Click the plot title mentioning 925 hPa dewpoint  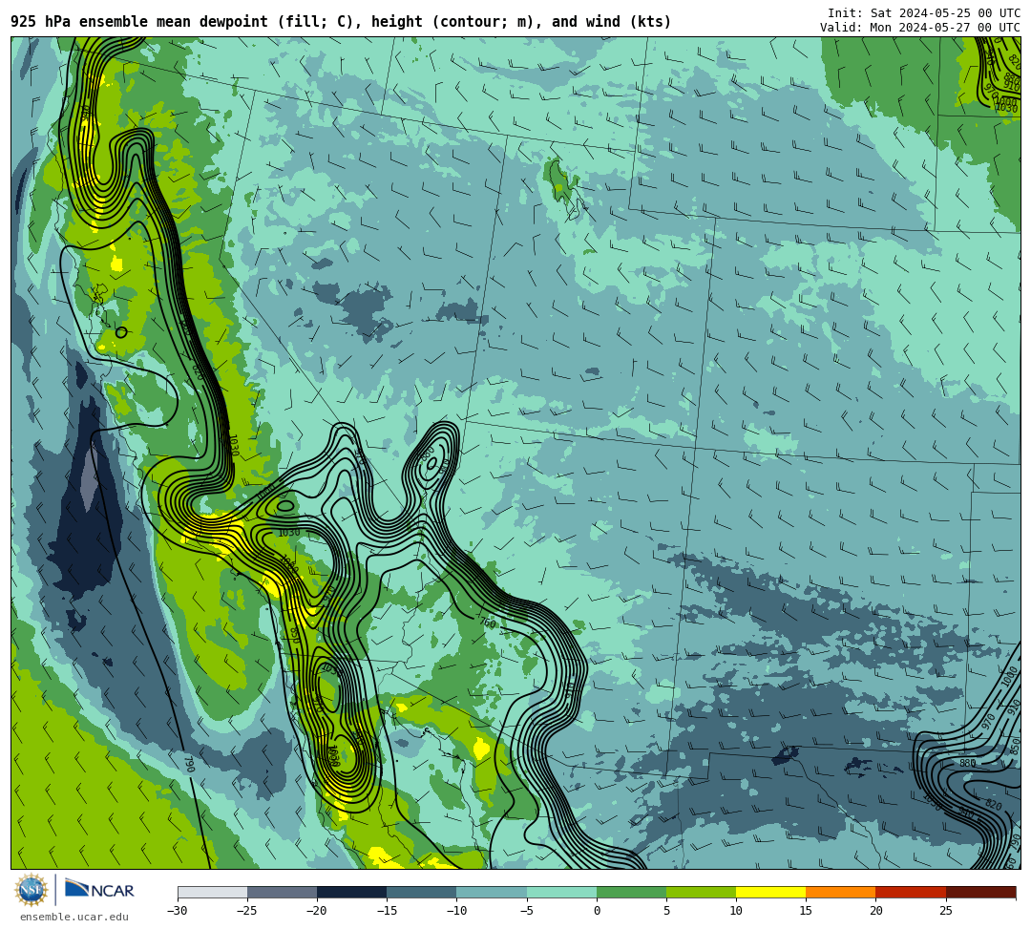(341, 22)
